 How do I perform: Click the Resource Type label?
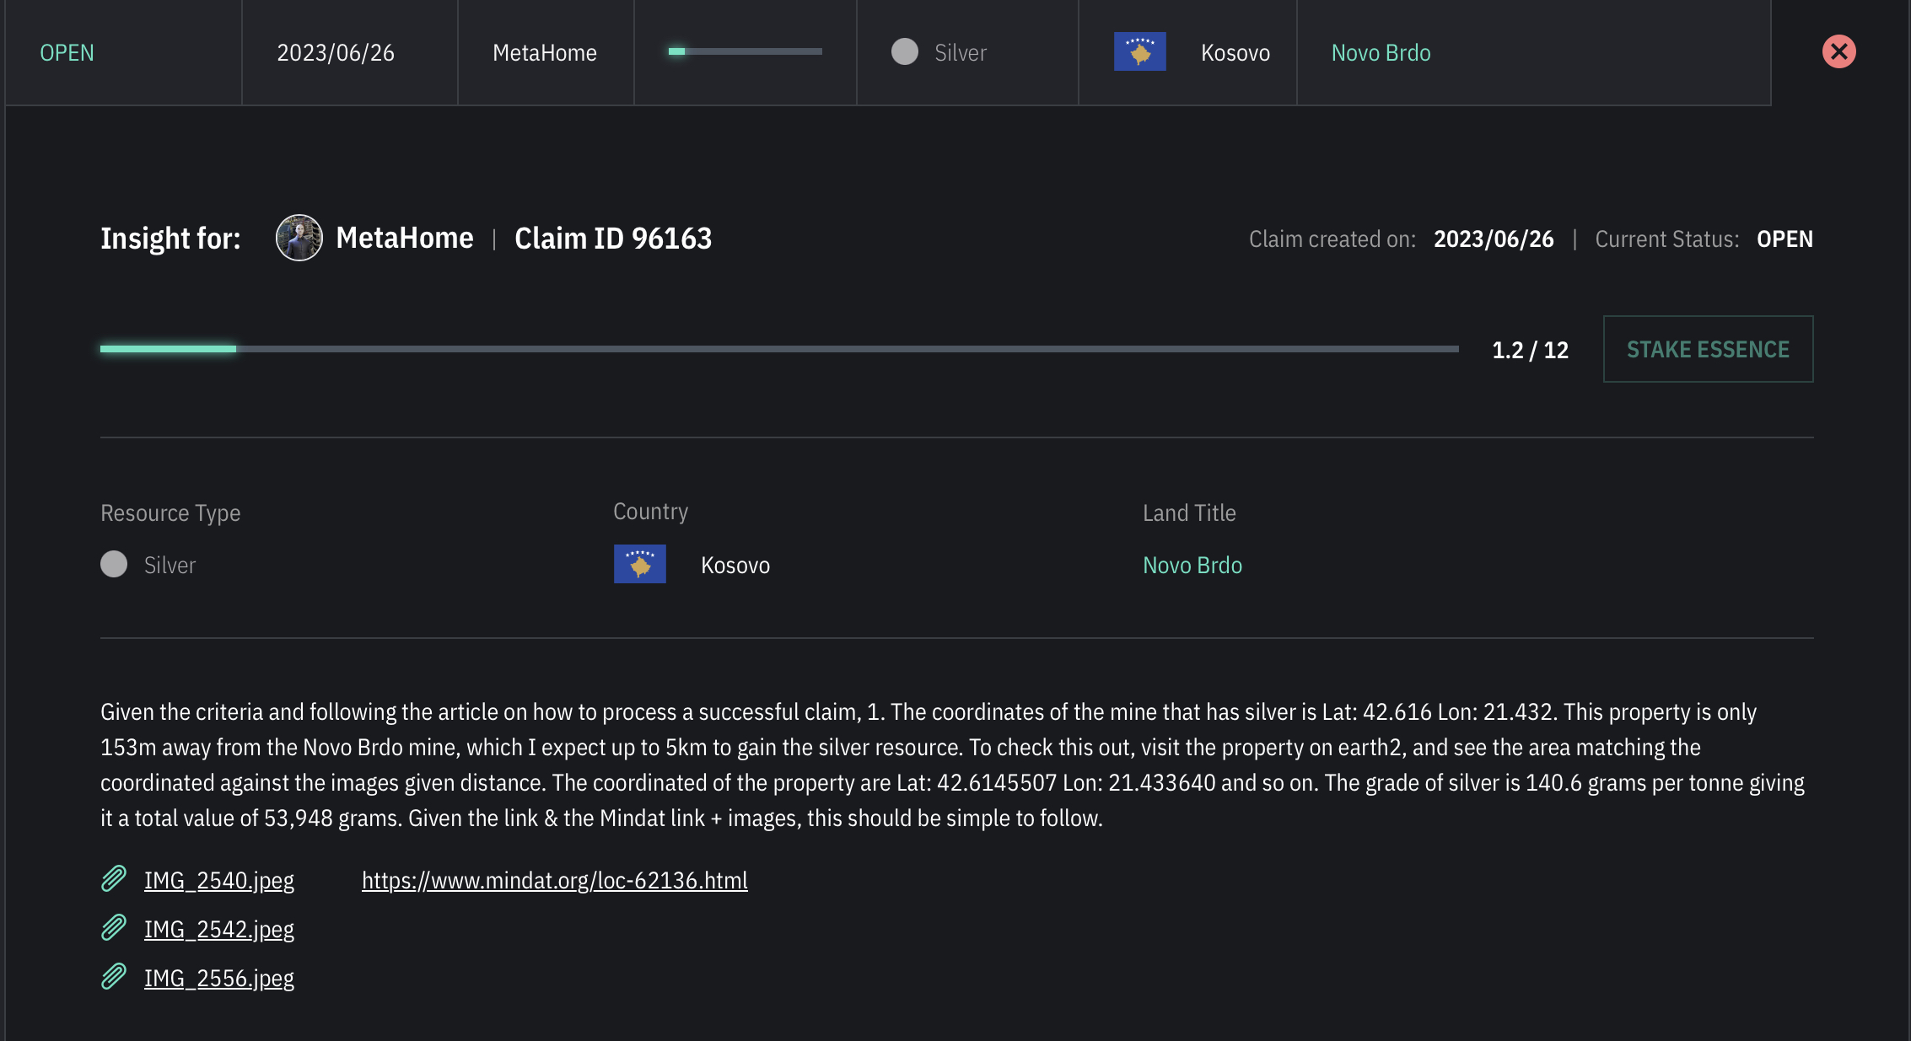coord(170,513)
